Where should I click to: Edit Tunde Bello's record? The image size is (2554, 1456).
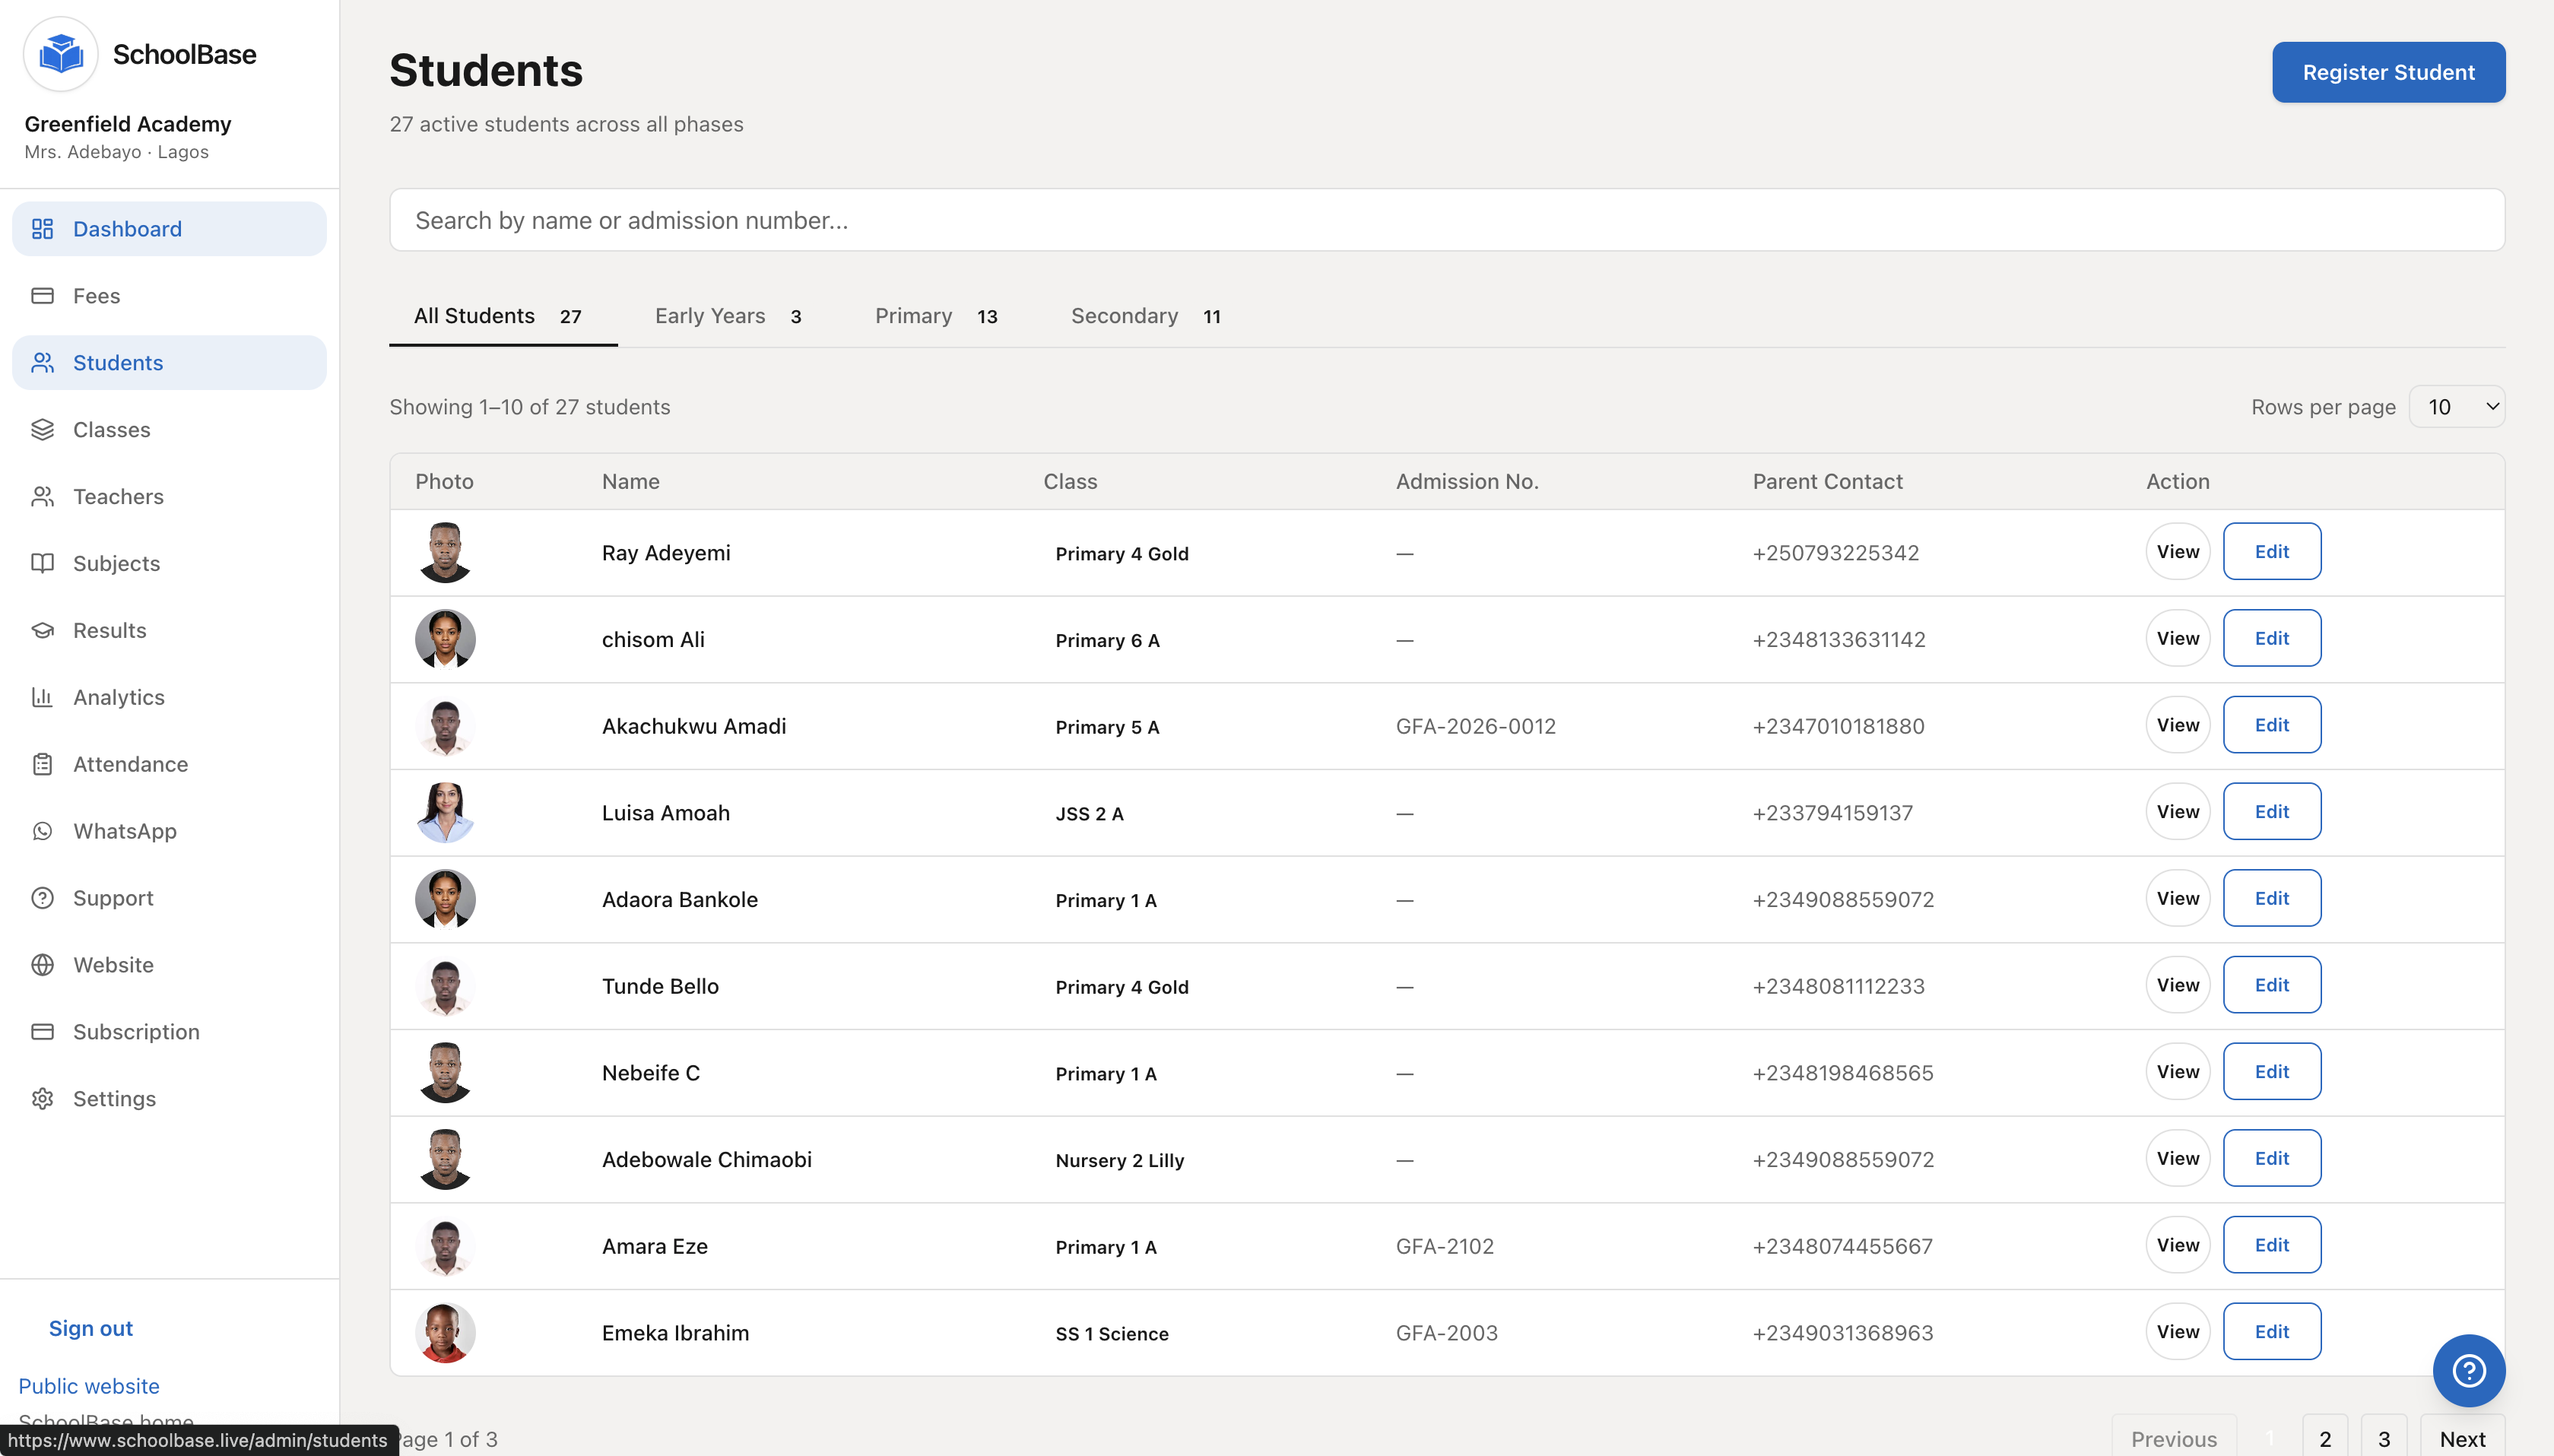(2272, 986)
